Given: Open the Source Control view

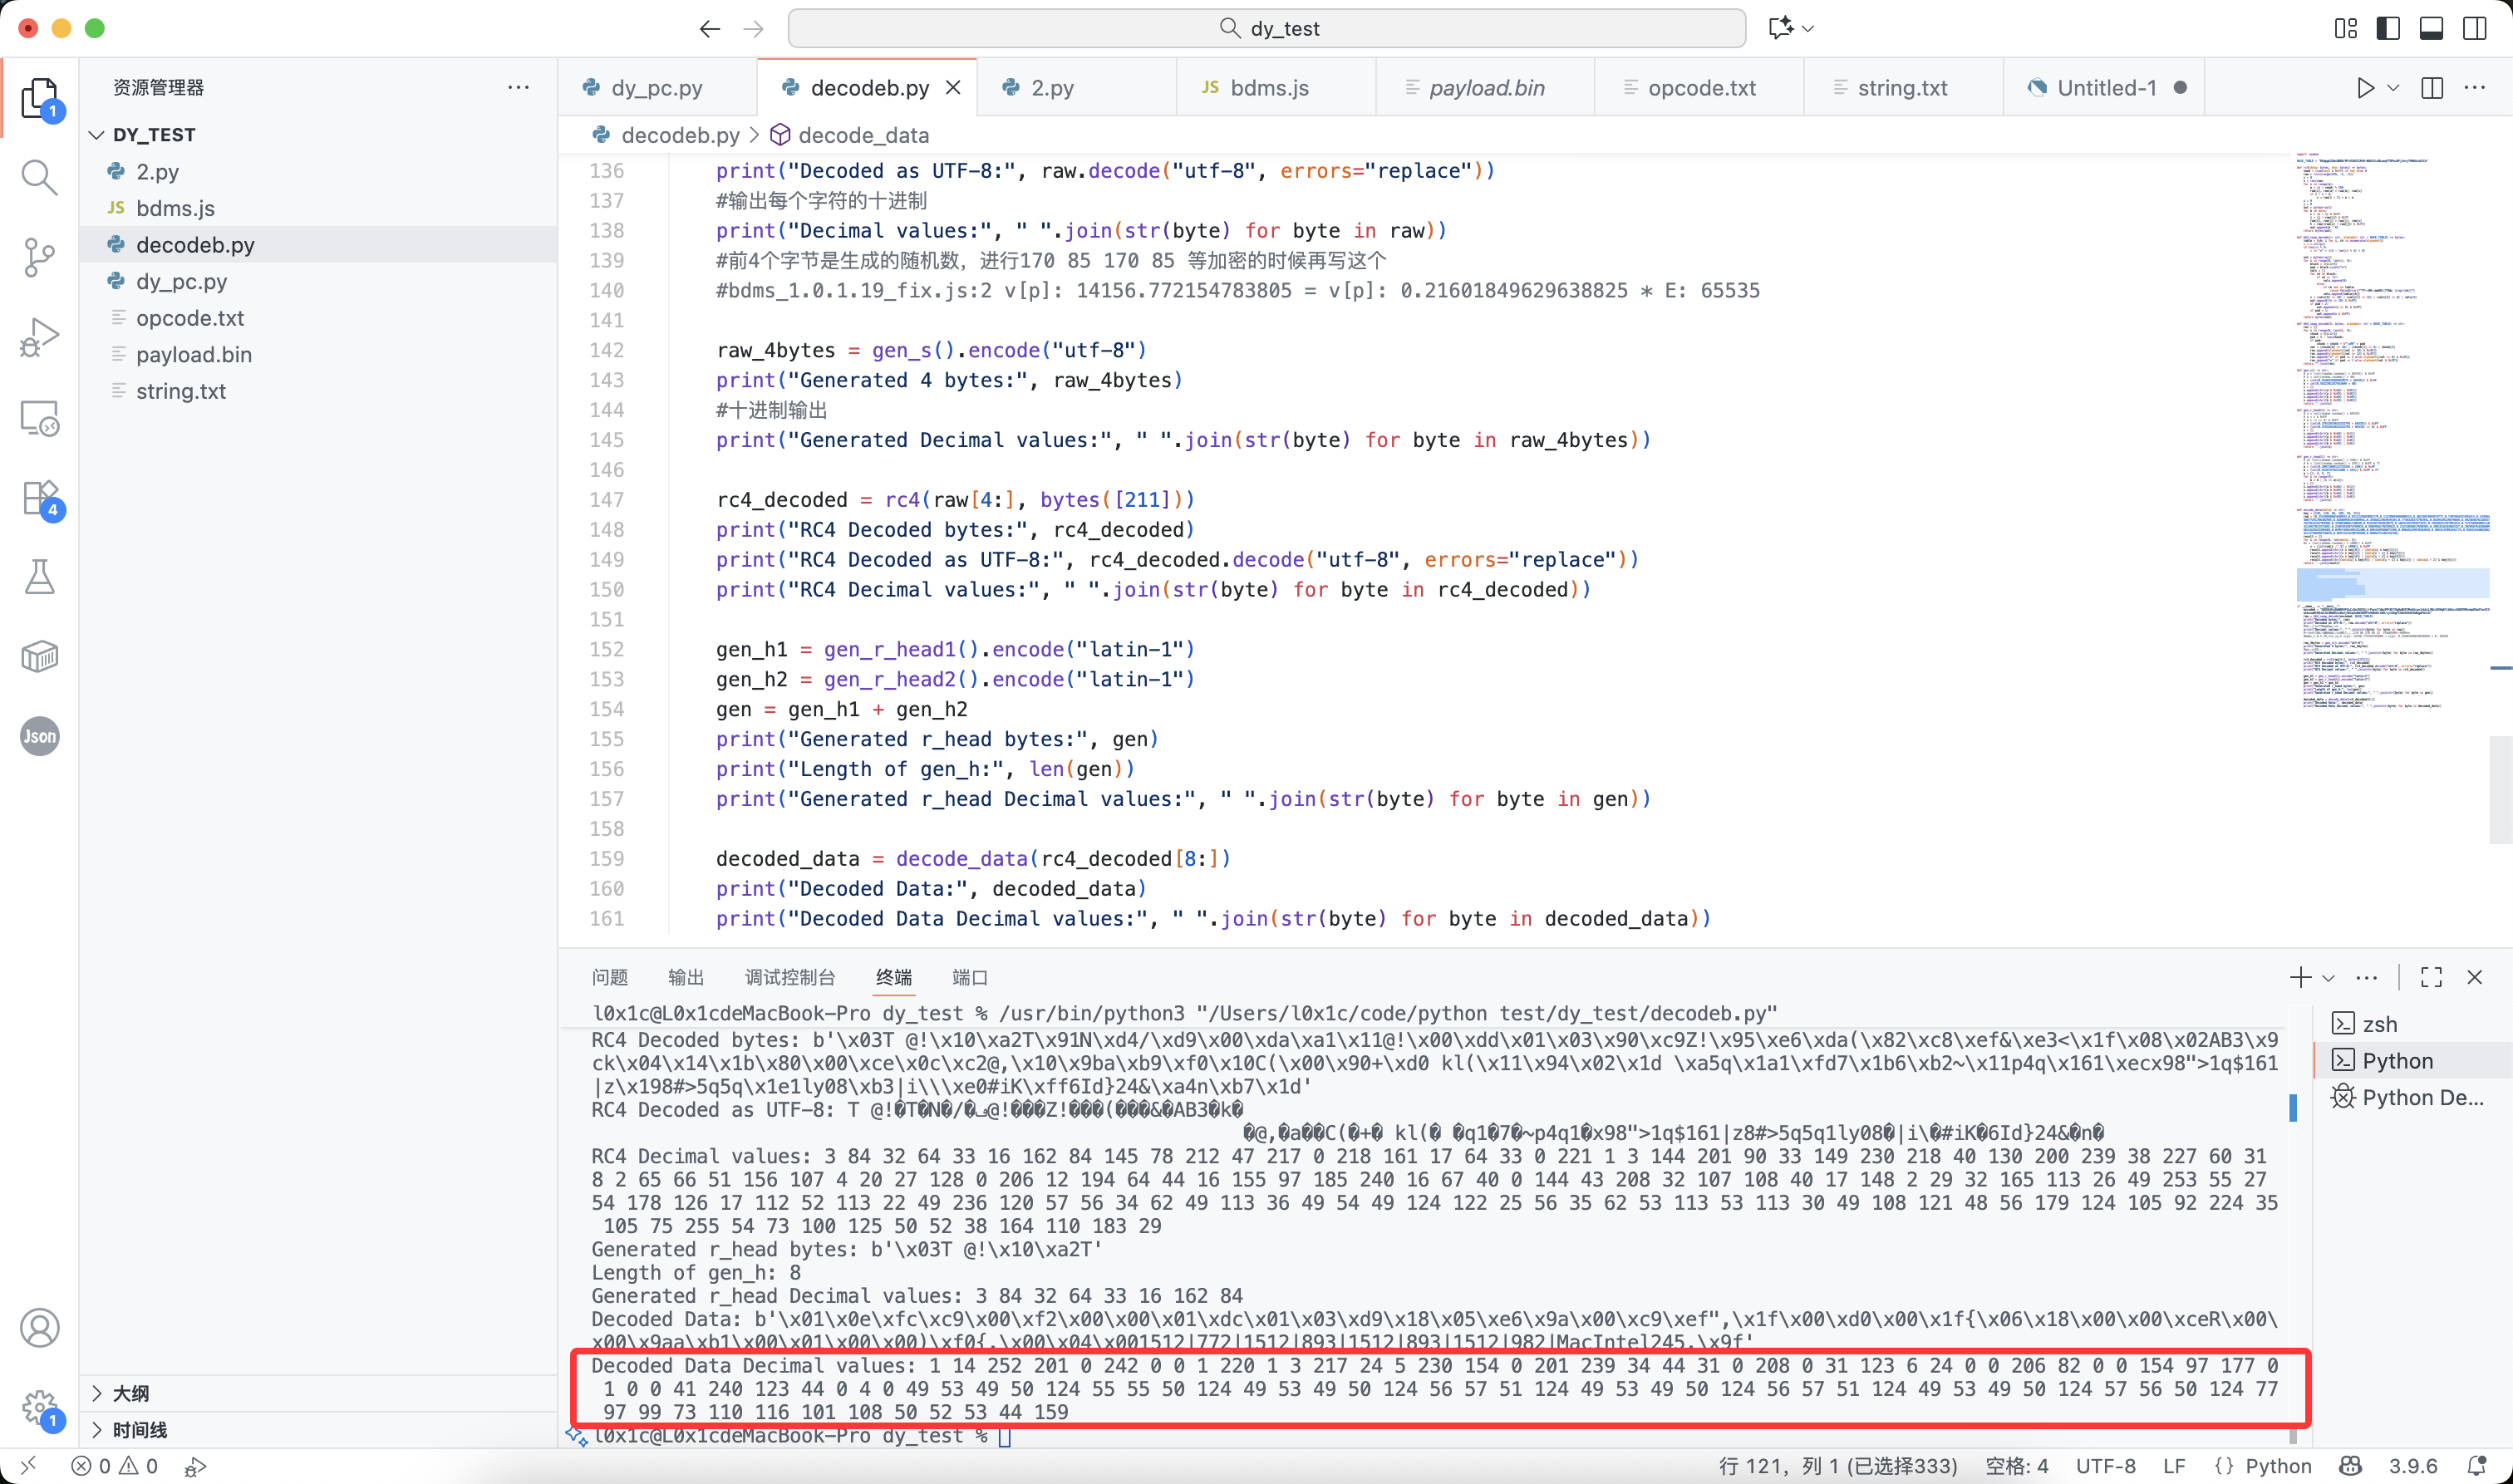Looking at the screenshot, I should [x=39, y=257].
